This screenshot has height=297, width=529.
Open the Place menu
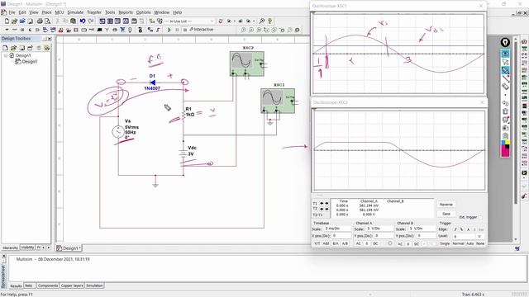coord(46,12)
